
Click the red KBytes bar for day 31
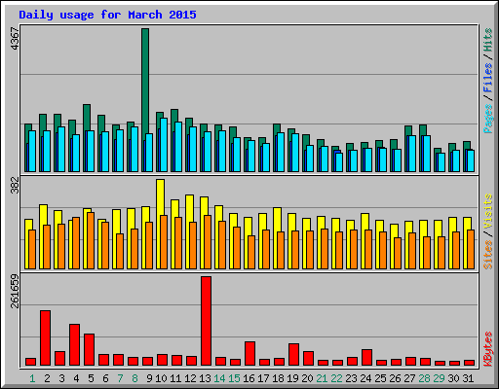tap(469, 363)
